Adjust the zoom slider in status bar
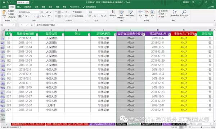216x129 pixels. click(x=201, y=127)
